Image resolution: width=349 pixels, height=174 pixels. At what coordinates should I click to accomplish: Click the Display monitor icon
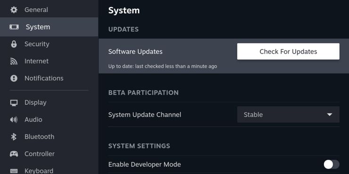coord(14,103)
